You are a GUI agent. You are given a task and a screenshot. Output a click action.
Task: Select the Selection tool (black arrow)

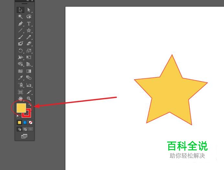(20, 10)
